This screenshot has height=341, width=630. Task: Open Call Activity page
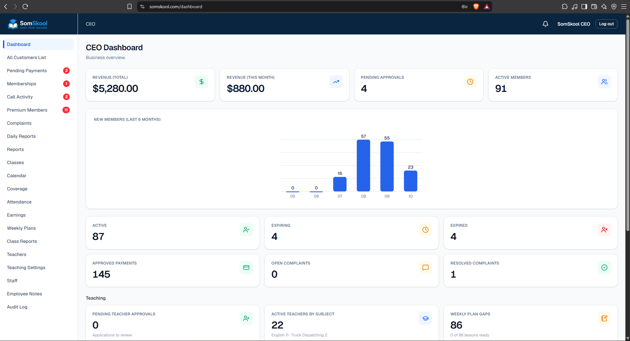coord(38,97)
